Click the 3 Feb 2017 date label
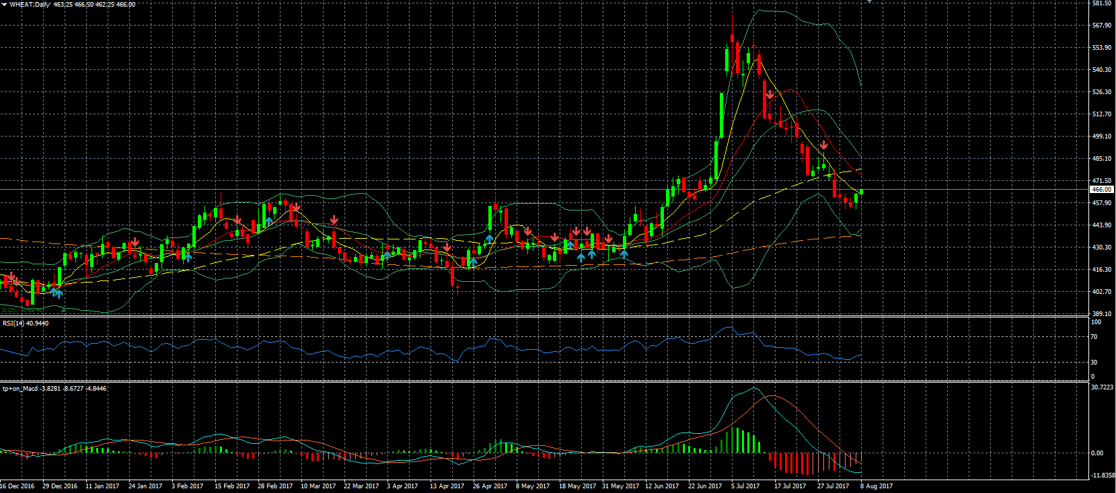 click(x=187, y=486)
